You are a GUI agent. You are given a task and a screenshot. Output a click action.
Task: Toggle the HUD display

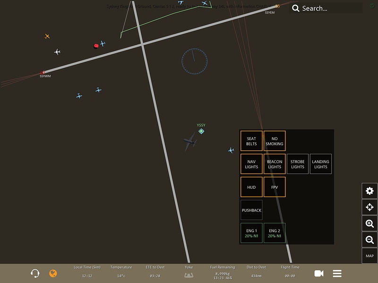pyautogui.click(x=251, y=187)
